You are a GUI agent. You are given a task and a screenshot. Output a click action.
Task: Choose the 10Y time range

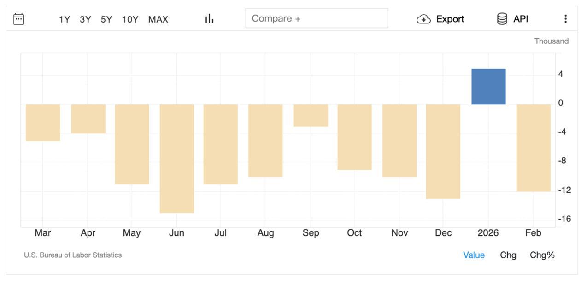pos(130,19)
